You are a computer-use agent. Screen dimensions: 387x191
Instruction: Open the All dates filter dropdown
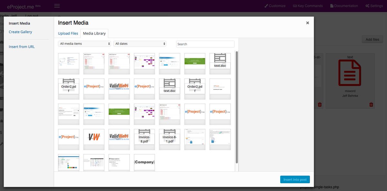point(140,44)
